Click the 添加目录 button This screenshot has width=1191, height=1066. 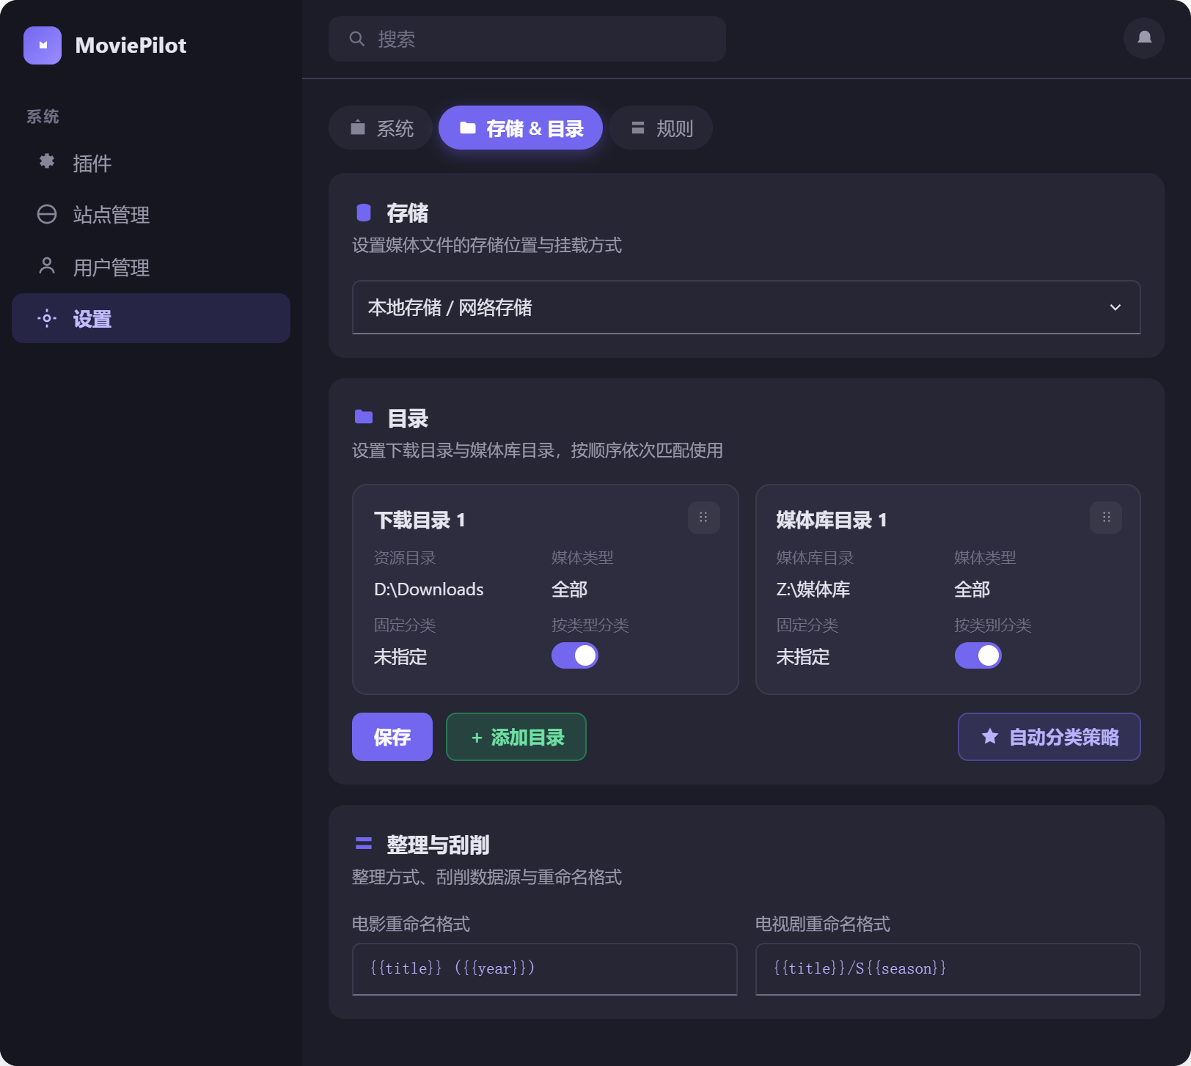tap(516, 737)
